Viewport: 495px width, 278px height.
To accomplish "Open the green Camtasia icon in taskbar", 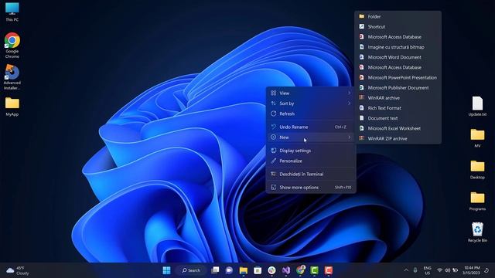I will (x=315, y=270).
